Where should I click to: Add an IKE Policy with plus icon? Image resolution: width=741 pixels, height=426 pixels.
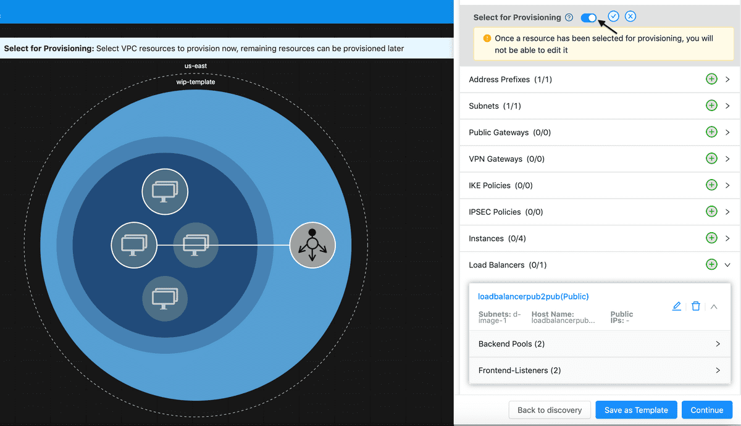click(711, 185)
